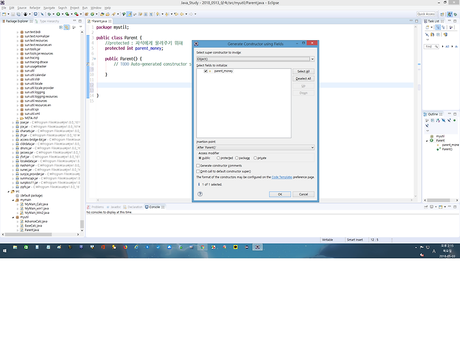Viewport: 460px width, 347px height.
Task: Open Firefox from the taskbar
Action: pos(125,247)
